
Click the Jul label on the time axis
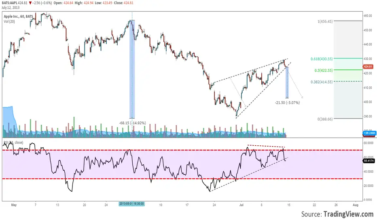[241, 205]
